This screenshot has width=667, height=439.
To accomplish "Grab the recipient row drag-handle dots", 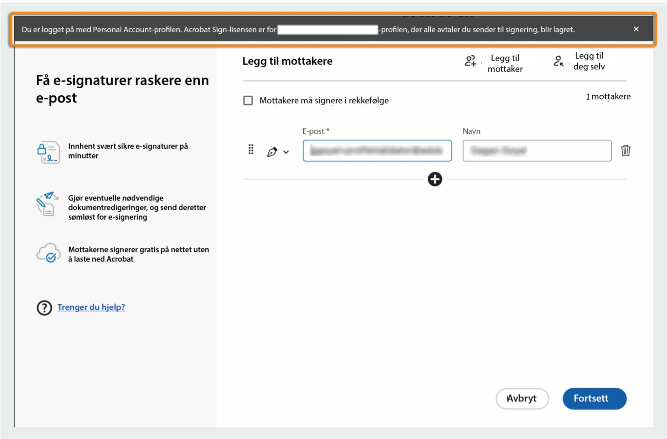I will [251, 149].
